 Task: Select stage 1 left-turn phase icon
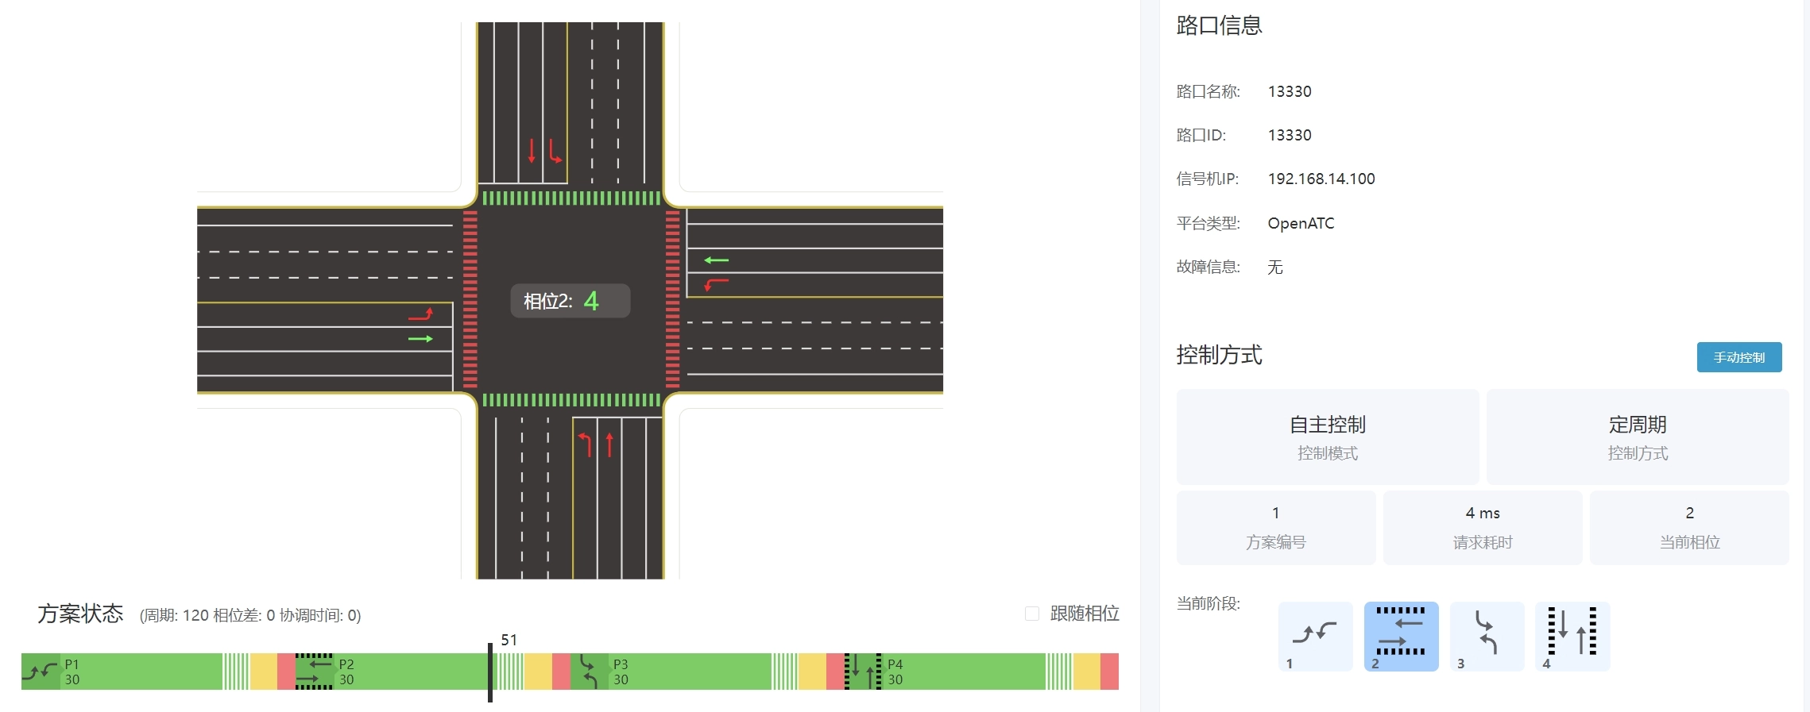coord(1315,636)
